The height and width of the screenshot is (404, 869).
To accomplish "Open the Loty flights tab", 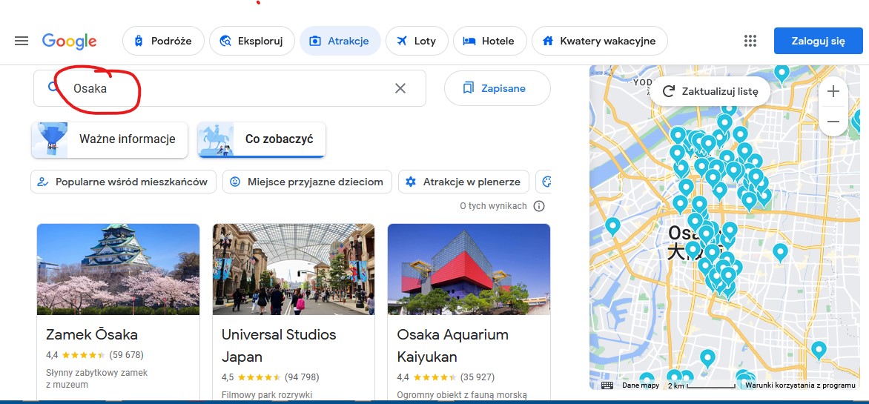I will pos(417,41).
